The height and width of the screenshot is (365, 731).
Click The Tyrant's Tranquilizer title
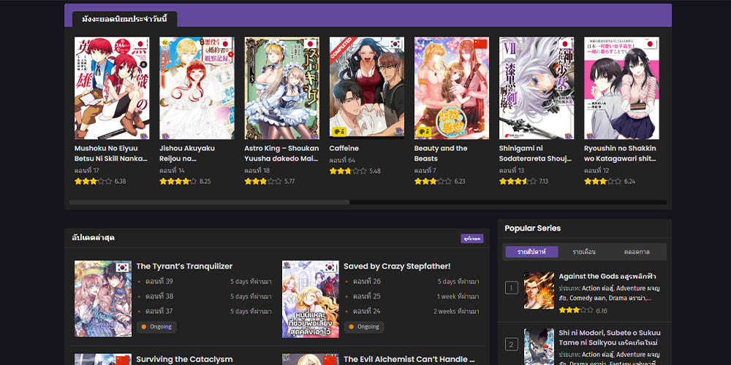click(x=184, y=266)
